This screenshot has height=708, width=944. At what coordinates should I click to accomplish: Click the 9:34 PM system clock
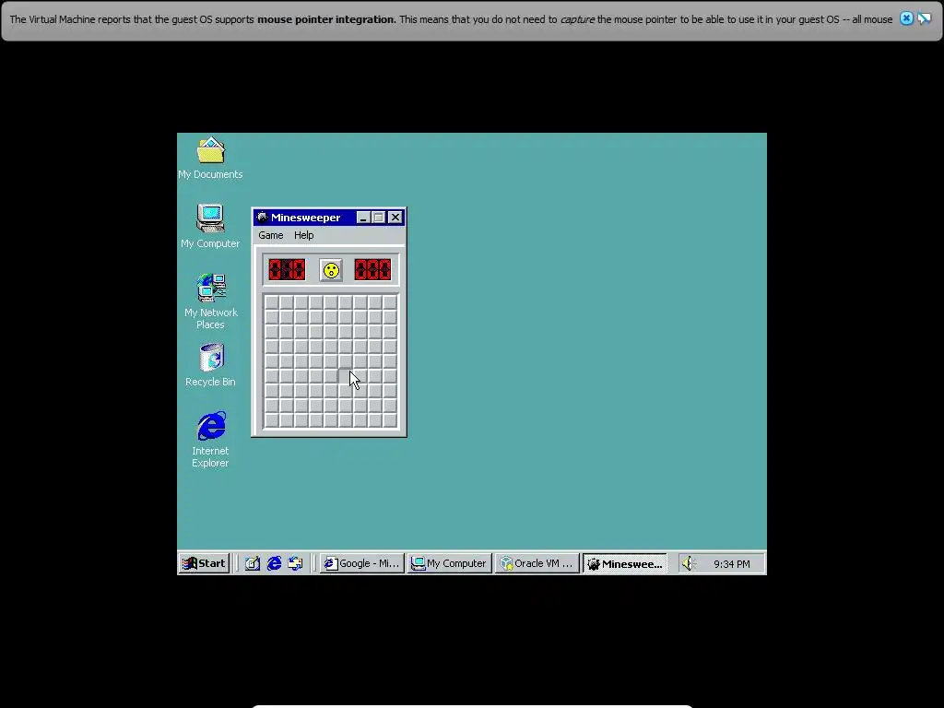(x=731, y=564)
